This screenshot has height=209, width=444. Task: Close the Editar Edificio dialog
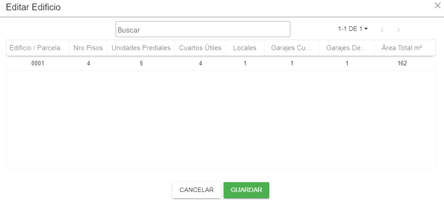click(437, 5)
